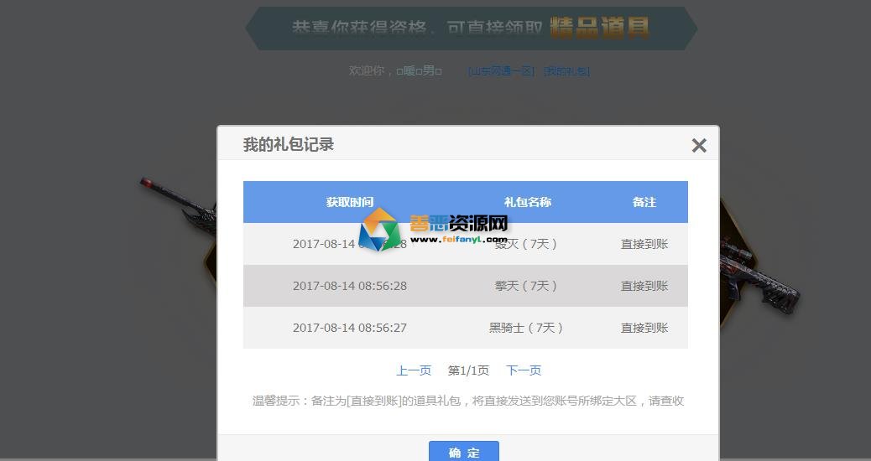Click 直接到账 in the 黑骑士 row
This screenshot has height=461, width=871.
644,328
